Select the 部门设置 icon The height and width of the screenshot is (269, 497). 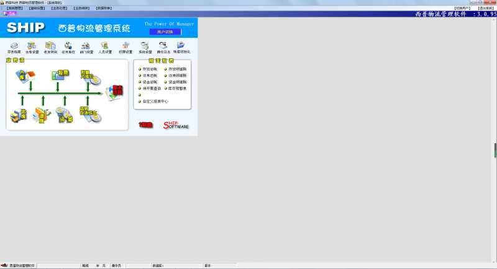[x=68, y=46]
